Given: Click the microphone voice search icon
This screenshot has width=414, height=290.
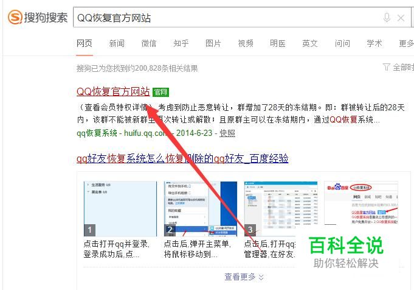Looking at the screenshot, I should pos(387,18).
